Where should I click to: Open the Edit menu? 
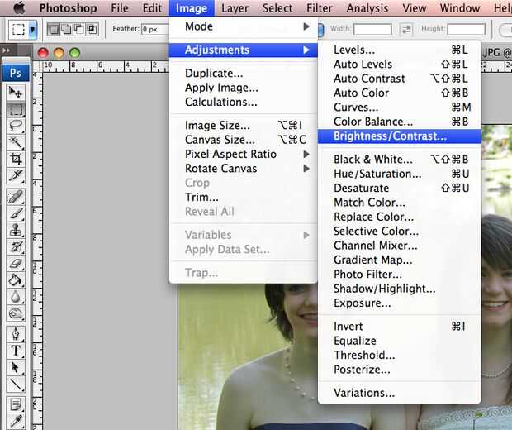point(152,8)
